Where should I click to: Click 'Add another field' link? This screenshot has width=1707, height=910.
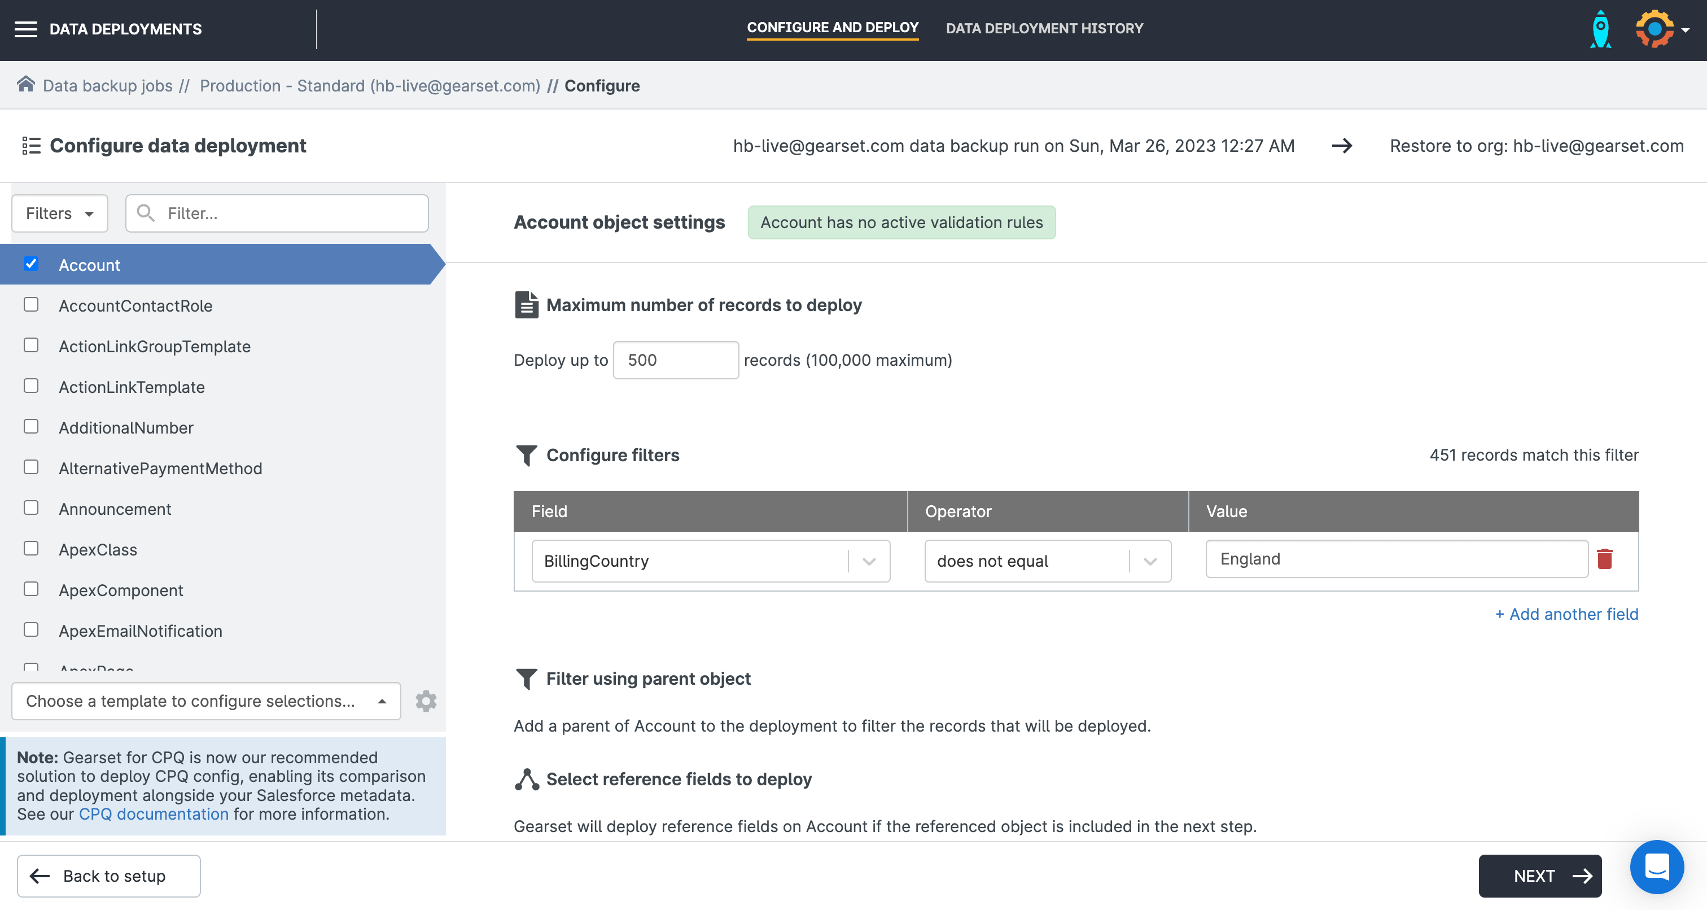pos(1566,614)
